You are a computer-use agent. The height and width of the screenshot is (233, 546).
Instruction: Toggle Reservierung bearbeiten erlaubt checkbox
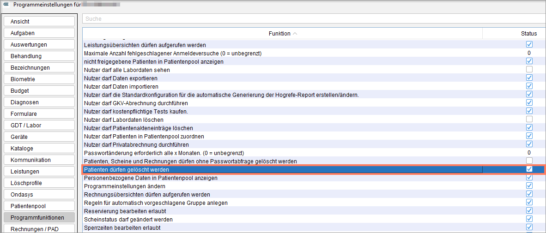point(529,210)
